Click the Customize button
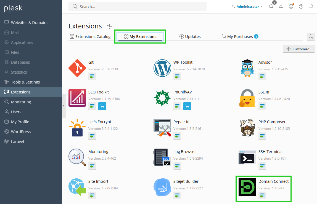Viewport: 317px width, 204px height. pos(299,49)
